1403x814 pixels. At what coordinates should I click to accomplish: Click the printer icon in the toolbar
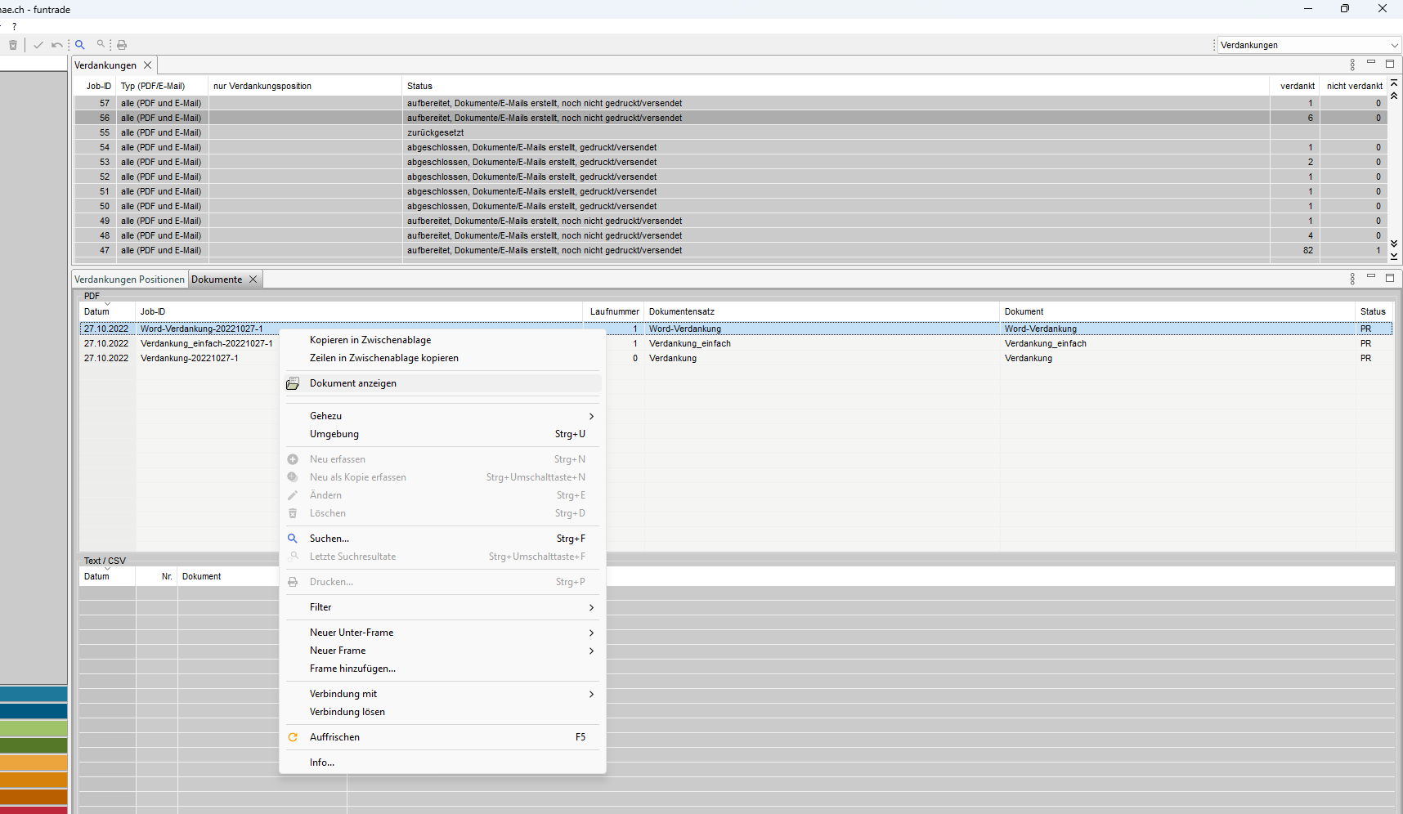pos(122,45)
